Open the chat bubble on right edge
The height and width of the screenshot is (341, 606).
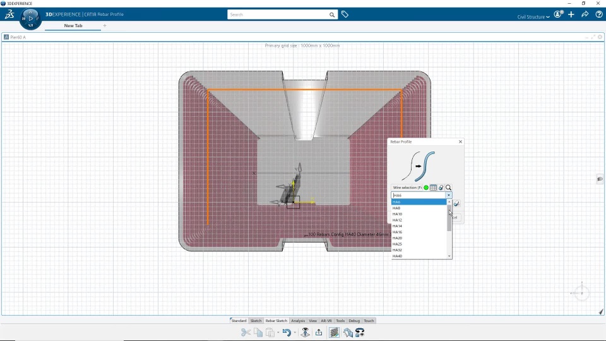click(x=600, y=179)
